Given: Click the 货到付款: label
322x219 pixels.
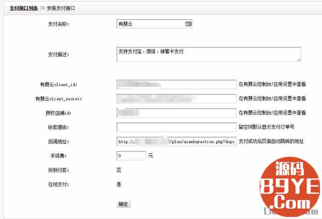Looking at the screenshot, I should coord(58,170).
